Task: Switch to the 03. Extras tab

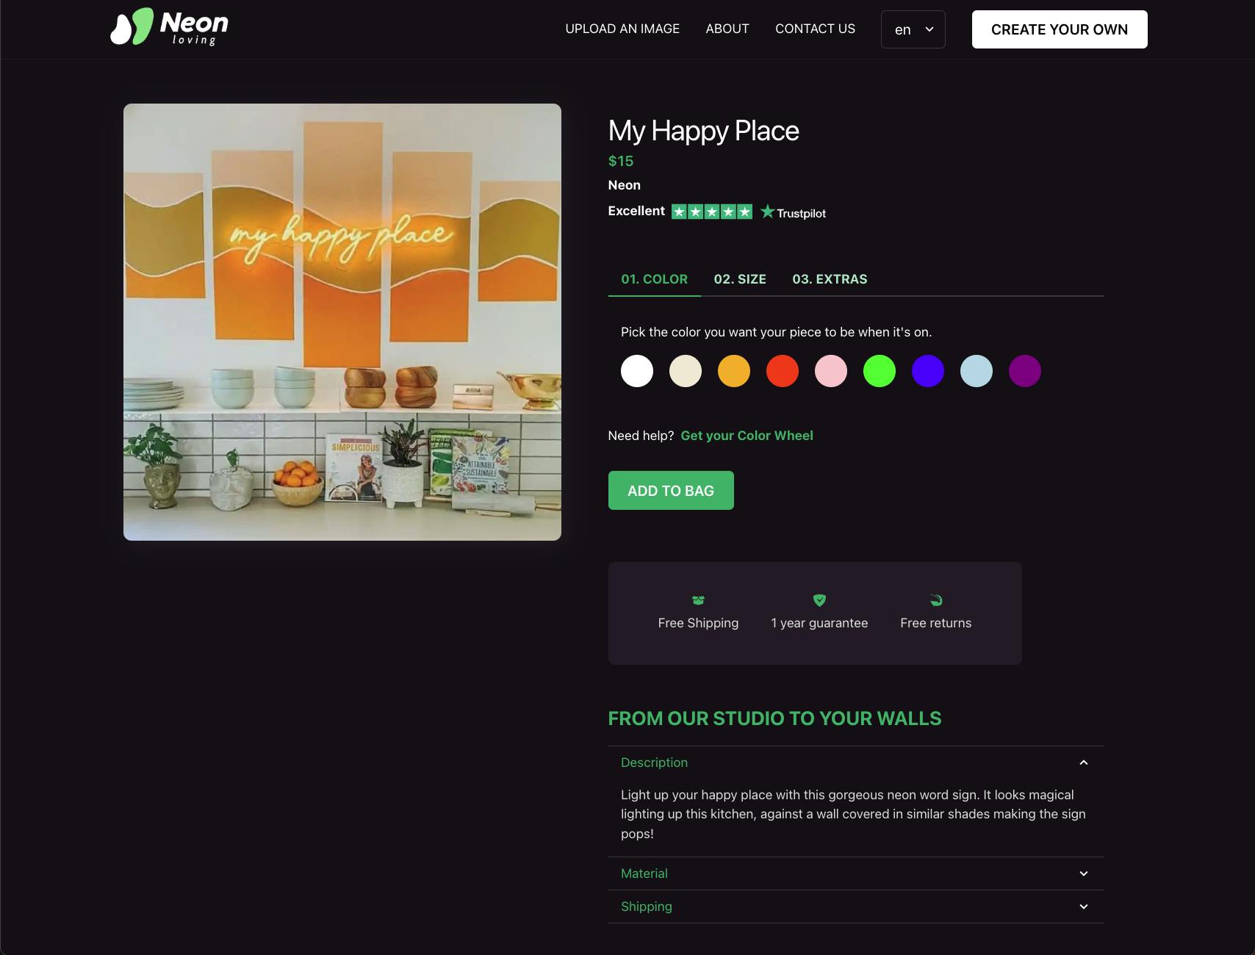Action: 830,279
